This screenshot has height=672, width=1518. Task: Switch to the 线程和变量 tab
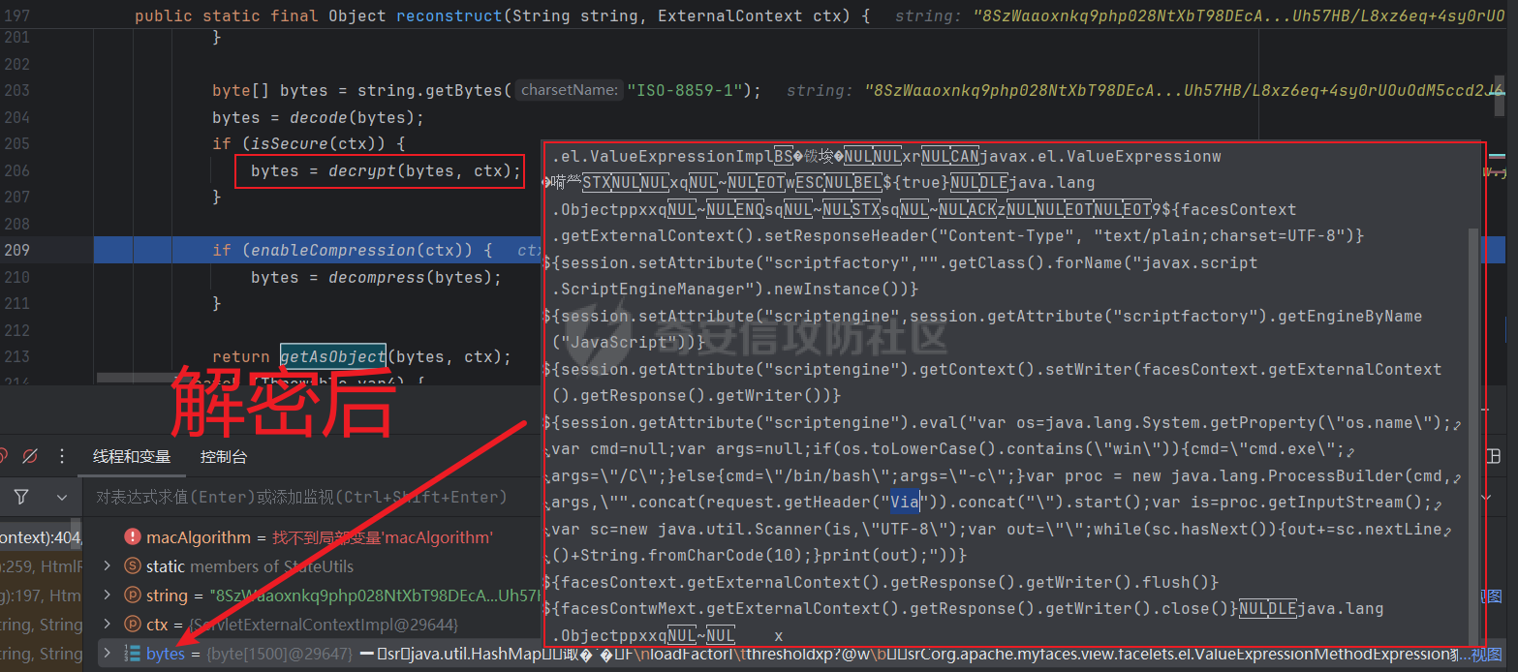[132, 456]
